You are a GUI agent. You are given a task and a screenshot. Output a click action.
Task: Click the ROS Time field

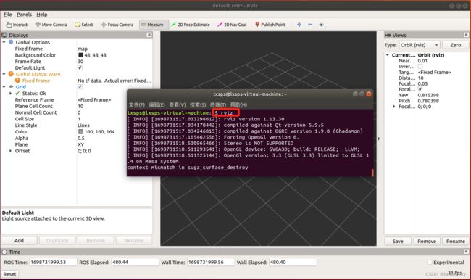click(x=53, y=263)
